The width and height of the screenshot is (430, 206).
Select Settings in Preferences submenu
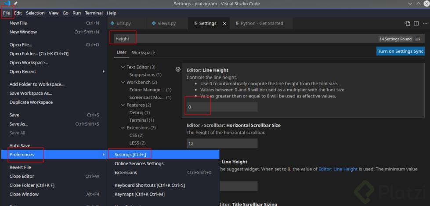pos(163,155)
